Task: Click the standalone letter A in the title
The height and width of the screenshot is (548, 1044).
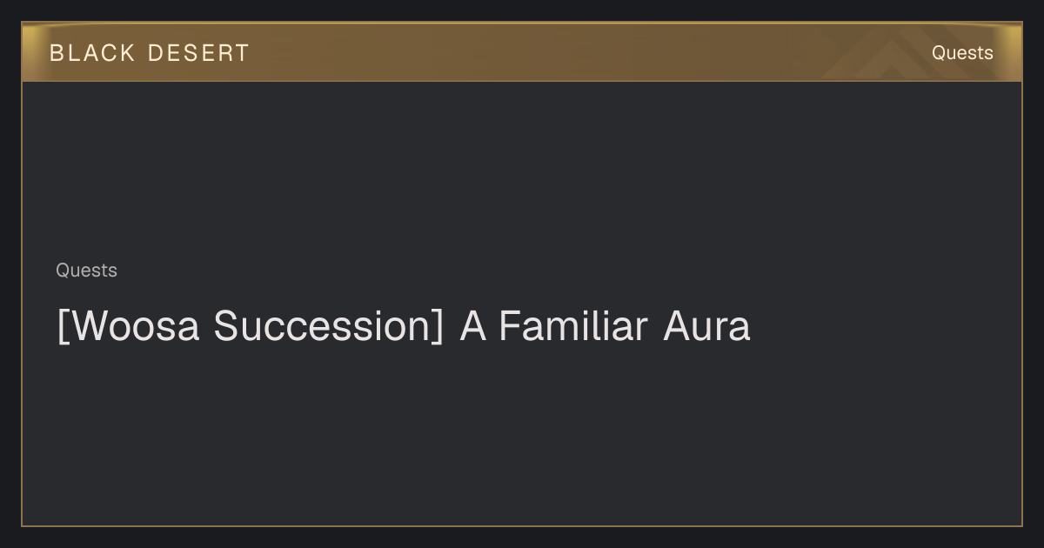Action: tap(472, 327)
